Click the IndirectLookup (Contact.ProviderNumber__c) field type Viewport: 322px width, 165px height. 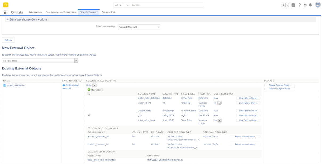[183, 146]
